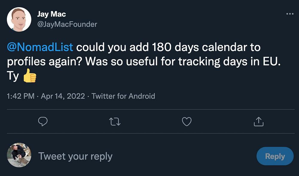Open the three-dot more options menu
Screen dimensions: 299x176
pyautogui.click(x=290, y=14)
